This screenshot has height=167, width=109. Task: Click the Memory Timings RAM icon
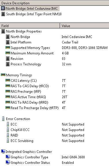pyautogui.click(x=3, y=75)
